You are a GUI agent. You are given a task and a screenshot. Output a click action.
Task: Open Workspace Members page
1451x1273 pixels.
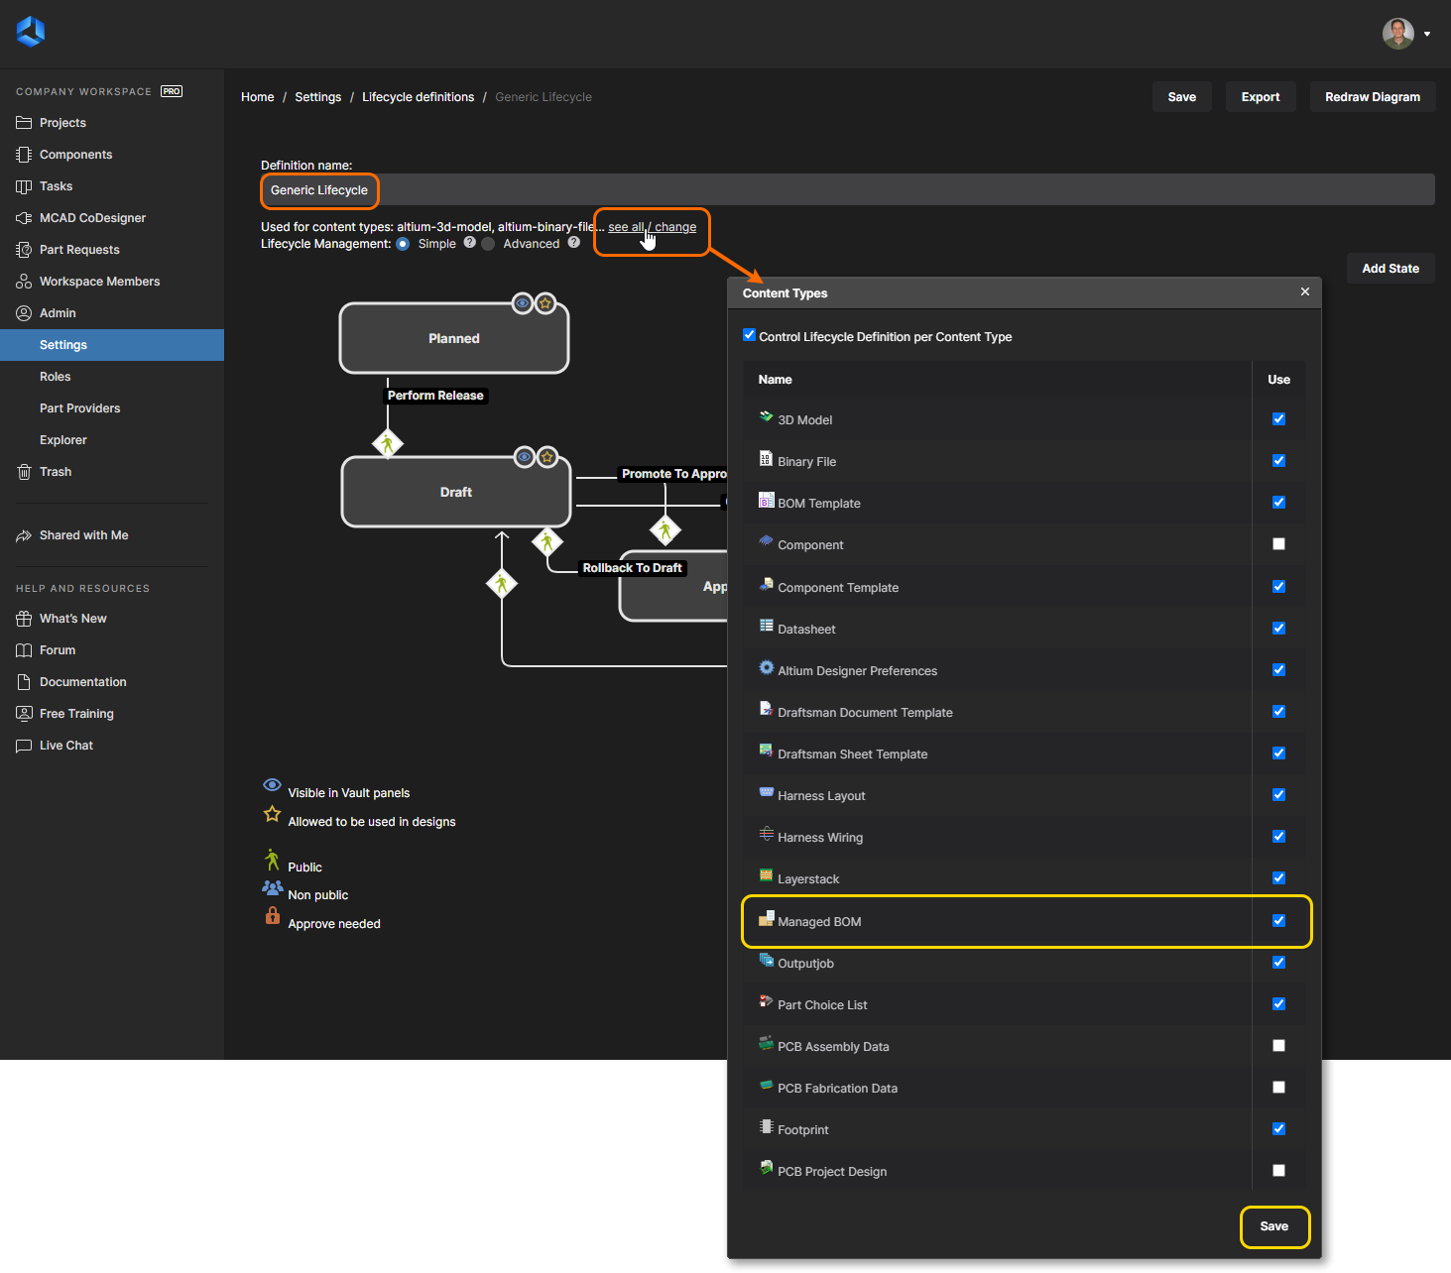click(x=99, y=282)
